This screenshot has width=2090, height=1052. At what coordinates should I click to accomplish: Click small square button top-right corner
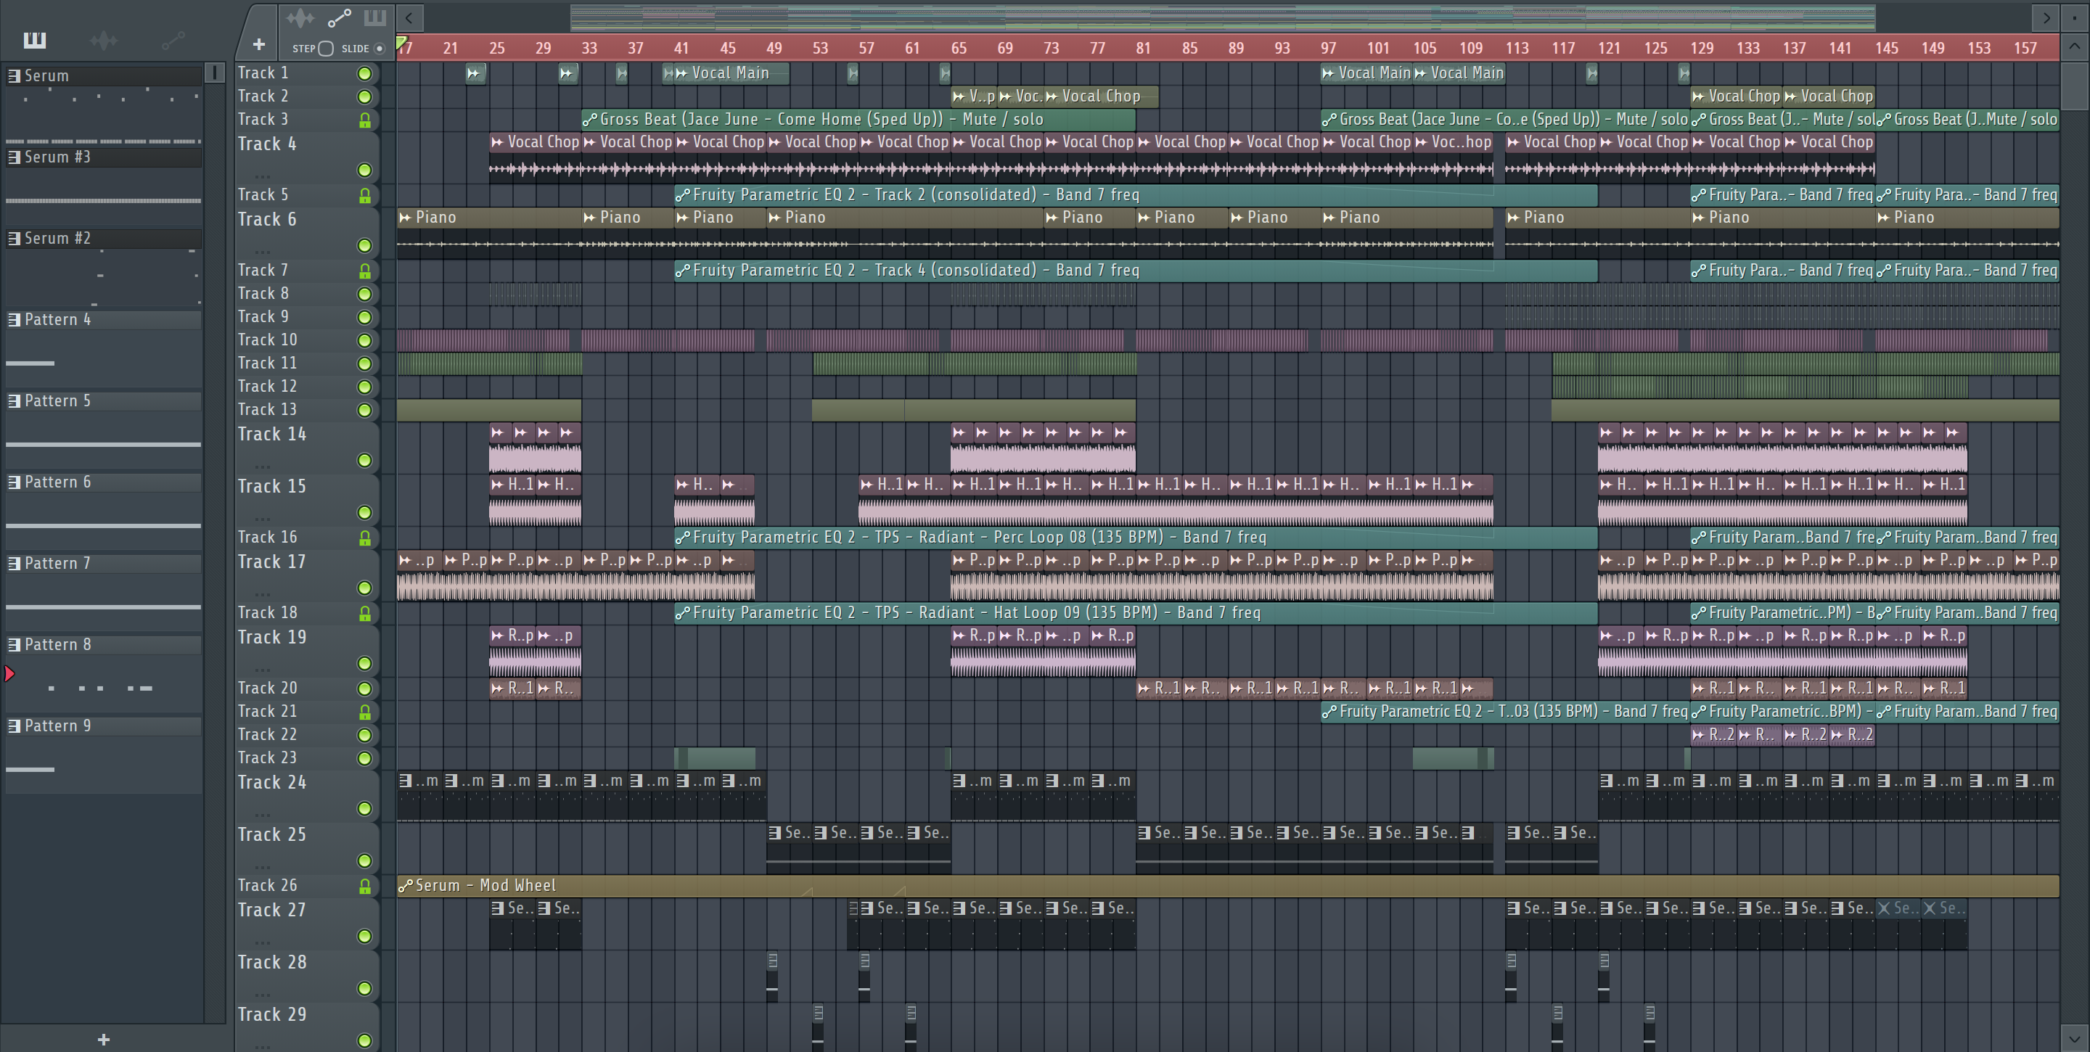pyautogui.click(x=2075, y=17)
